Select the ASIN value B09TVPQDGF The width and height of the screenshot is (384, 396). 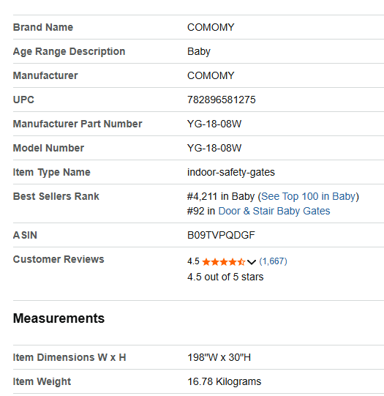point(221,235)
